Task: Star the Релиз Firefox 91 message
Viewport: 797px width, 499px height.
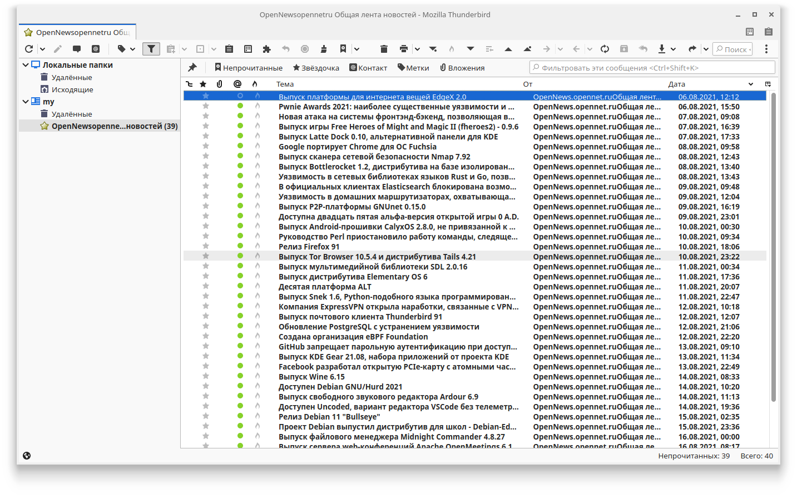Action: point(206,246)
